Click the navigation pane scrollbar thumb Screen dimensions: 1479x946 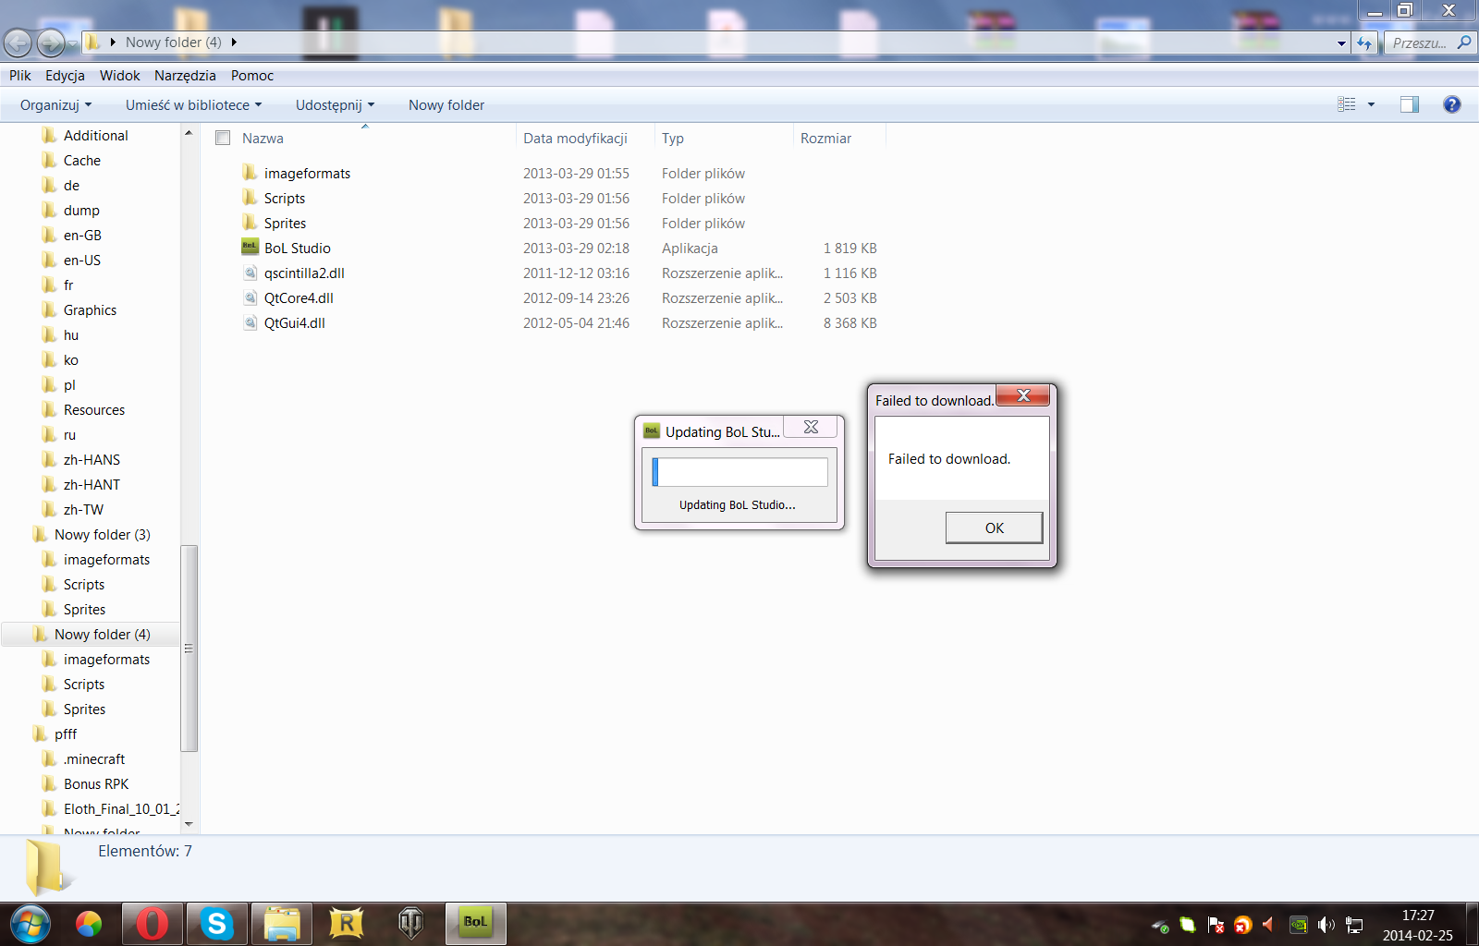(189, 648)
